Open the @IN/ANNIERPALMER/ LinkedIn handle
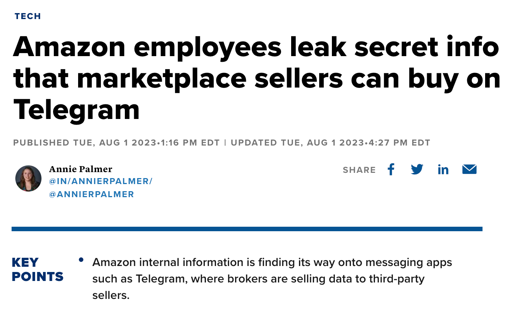The height and width of the screenshot is (321, 524). pyautogui.click(x=101, y=181)
